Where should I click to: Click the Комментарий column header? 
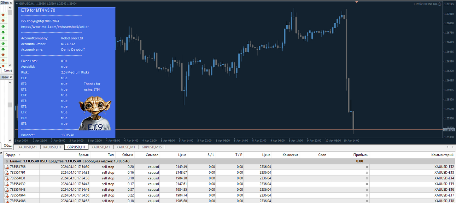(x=442, y=155)
